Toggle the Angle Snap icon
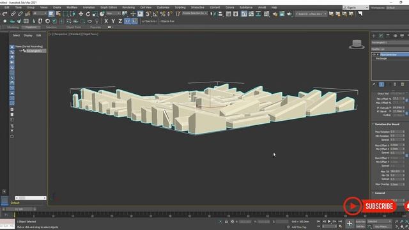Image resolution: width=409 pixels, height=230 pixels. click(155, 14)
